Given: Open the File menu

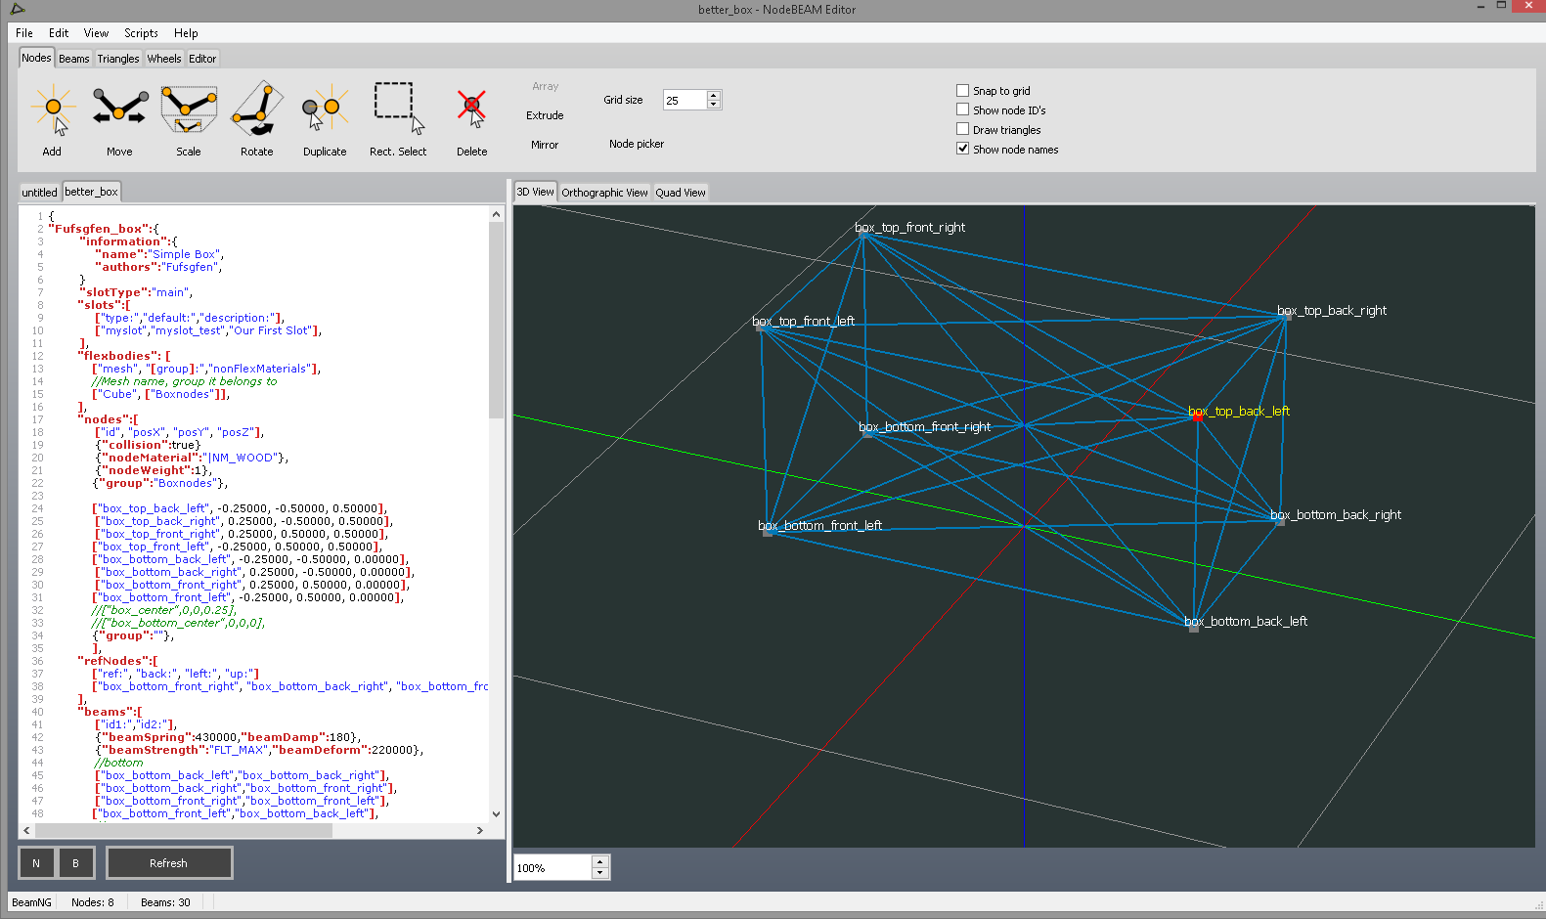Looking at the screenshot, I should point(24,33).
